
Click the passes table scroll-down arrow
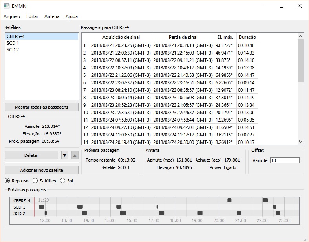[x=300, y=142]
